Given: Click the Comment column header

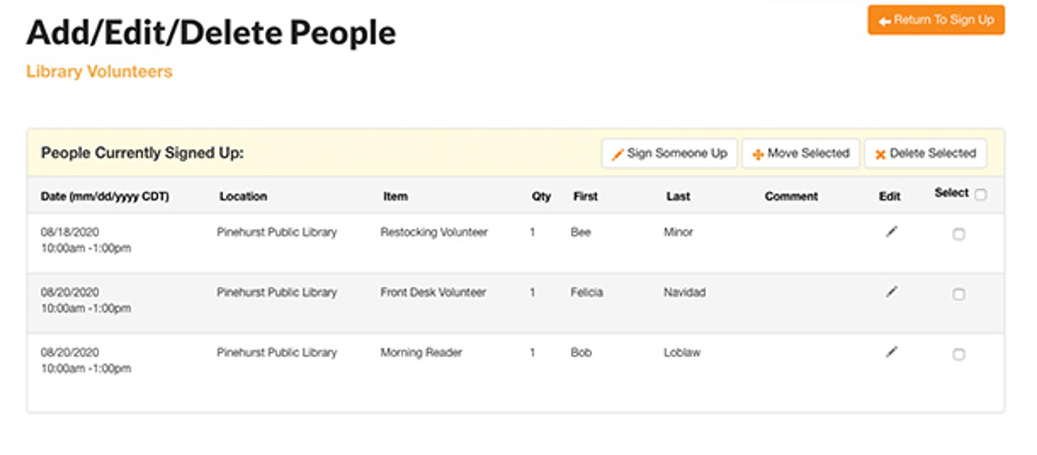Looking at the screenshot, I should 791,197.
